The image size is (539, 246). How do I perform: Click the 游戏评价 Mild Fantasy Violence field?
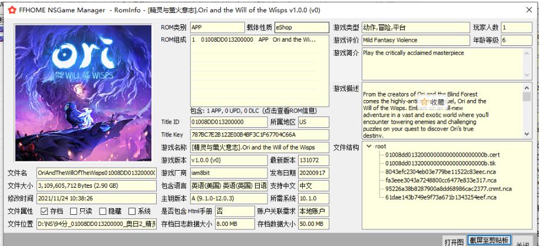[416, 40]
